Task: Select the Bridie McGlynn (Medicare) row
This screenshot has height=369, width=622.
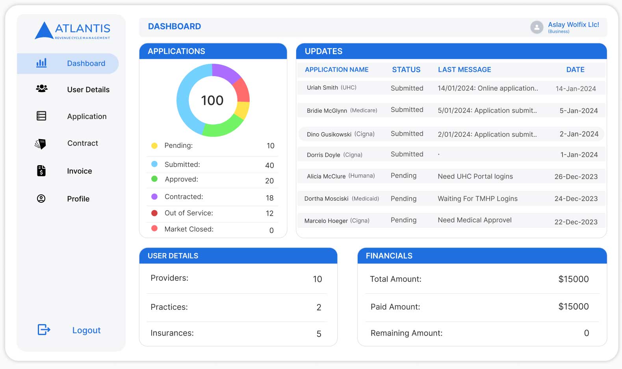Action: (451, 110)
